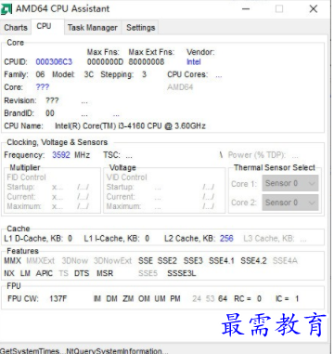Click the L2 Cache value 256
This screenshot has width=334, height=354.
(x=226, y=239)
